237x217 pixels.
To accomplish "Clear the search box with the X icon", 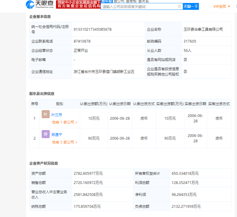I will [179, 6].
